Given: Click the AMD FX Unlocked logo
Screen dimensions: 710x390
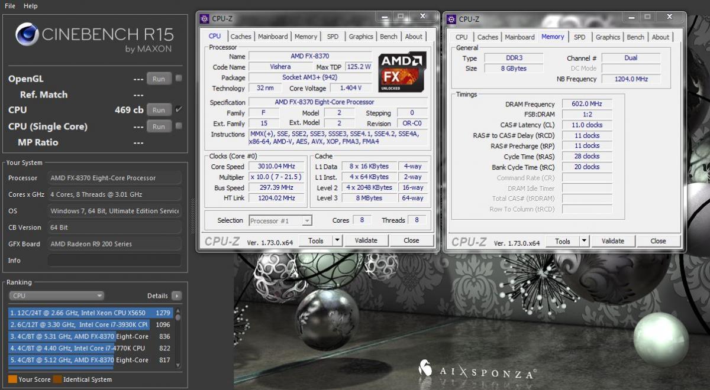Looking at the screenshot, I should (402, 72).
